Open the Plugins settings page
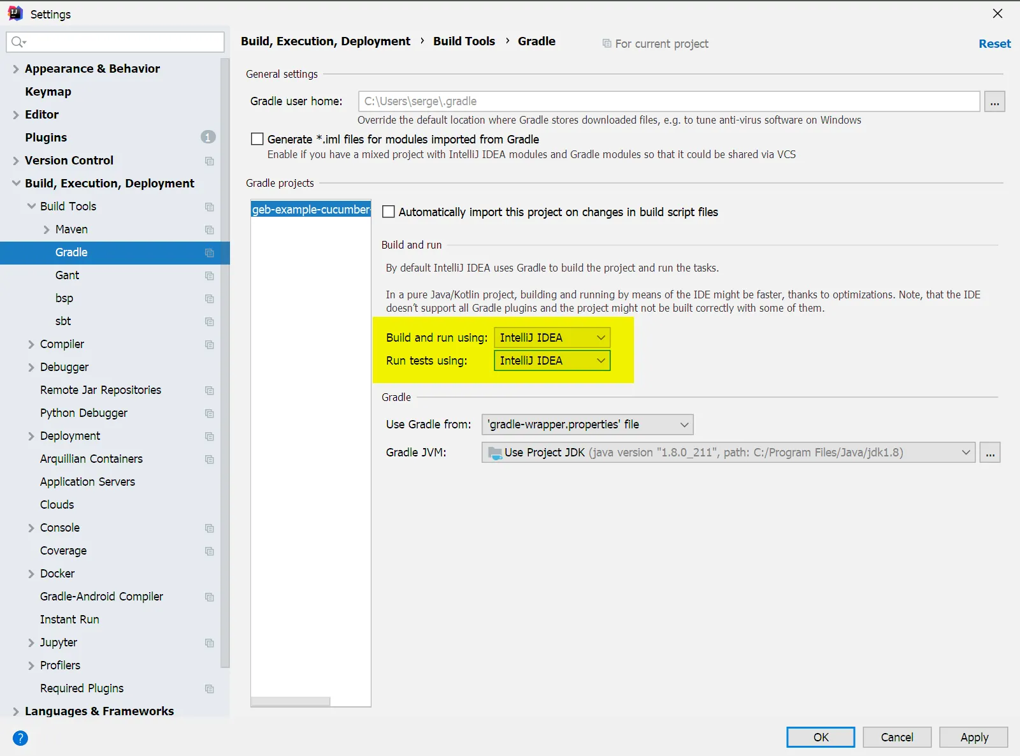Screen dimensions: 1020x756 click(x=46, y=138)
